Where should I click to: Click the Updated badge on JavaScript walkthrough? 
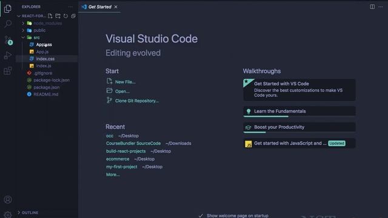[x=336, y=144]
